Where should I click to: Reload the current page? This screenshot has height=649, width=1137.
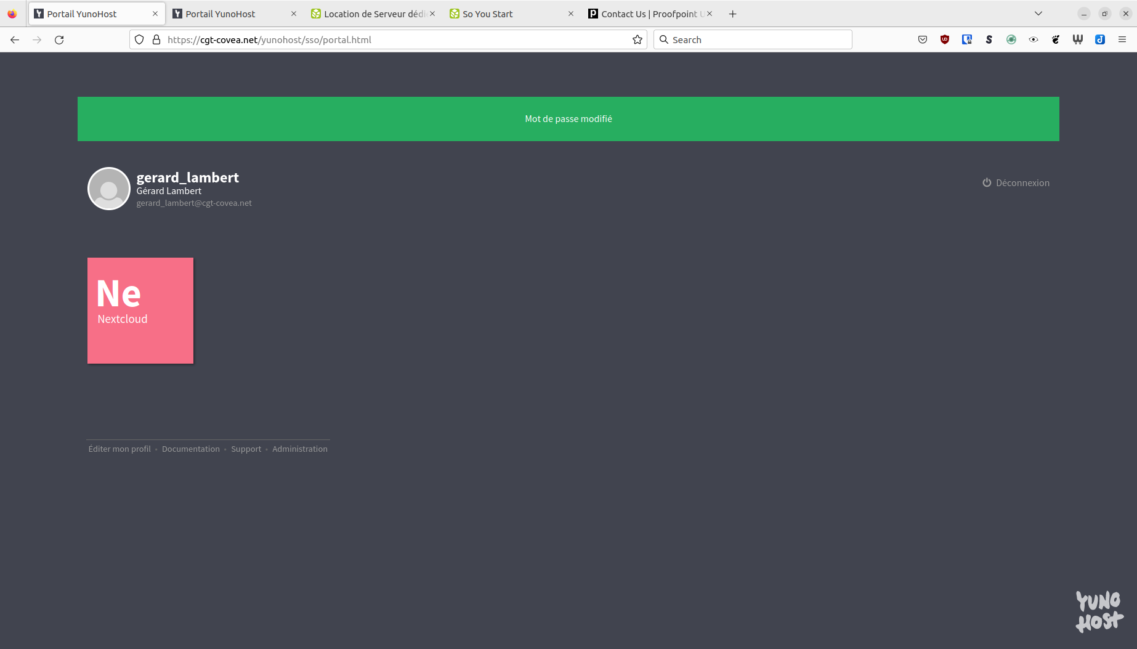coord(59,39)
